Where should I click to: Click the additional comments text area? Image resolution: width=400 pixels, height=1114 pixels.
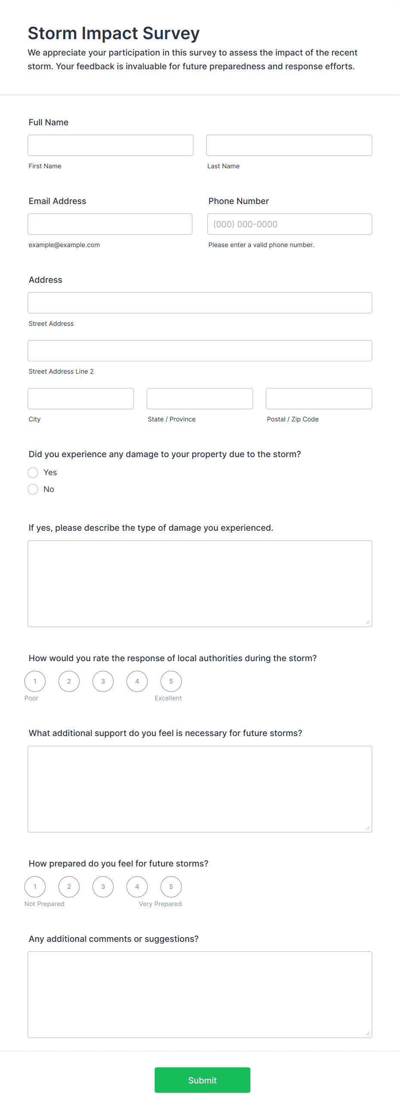click(200, 994)
